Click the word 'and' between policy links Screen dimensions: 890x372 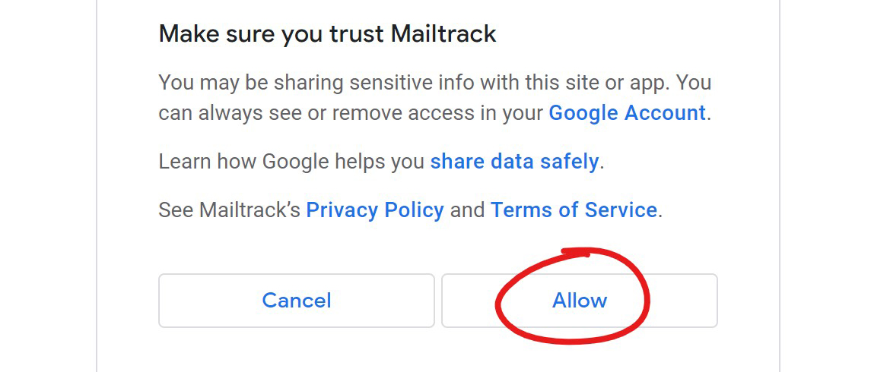467,210
